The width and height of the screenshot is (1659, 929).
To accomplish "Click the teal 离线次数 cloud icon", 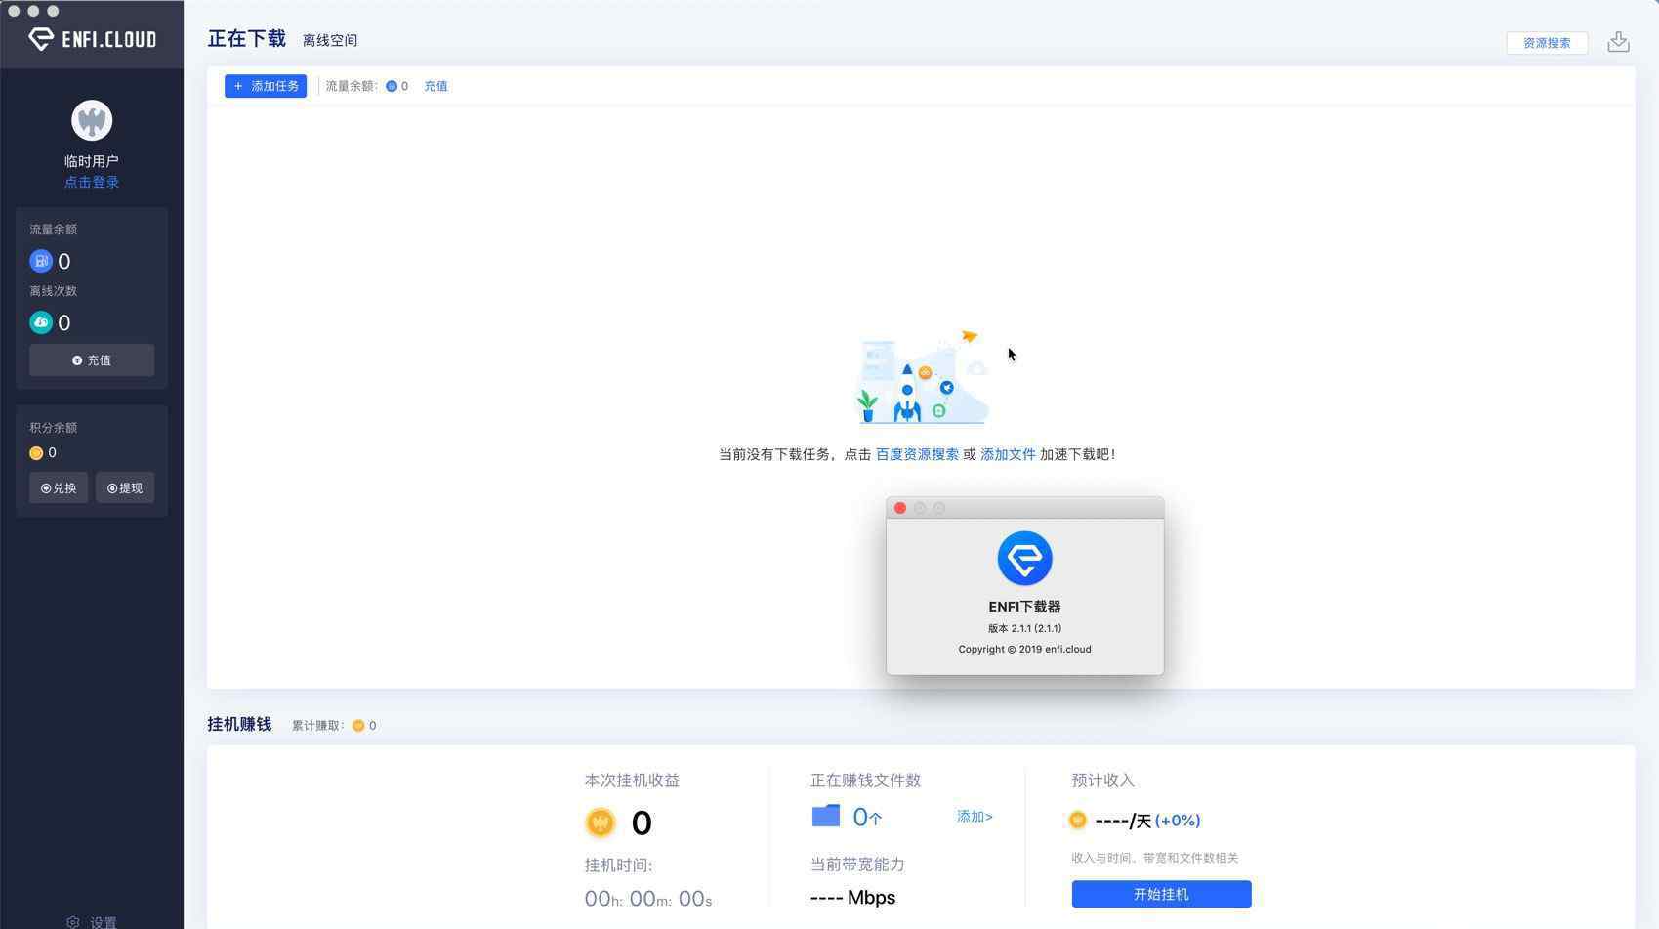I will pyautogui.click(x=41, y=322).
